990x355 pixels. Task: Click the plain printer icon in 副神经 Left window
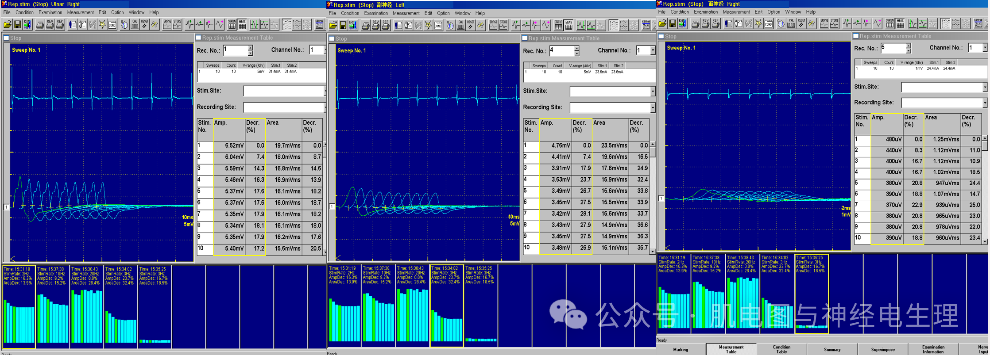pos(366,25)
